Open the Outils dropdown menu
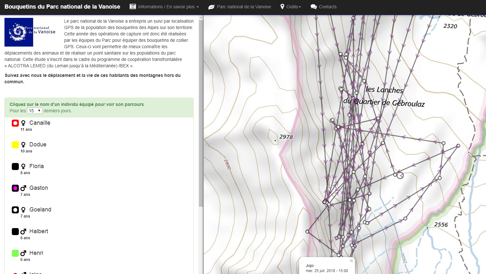 click(291, 7)
